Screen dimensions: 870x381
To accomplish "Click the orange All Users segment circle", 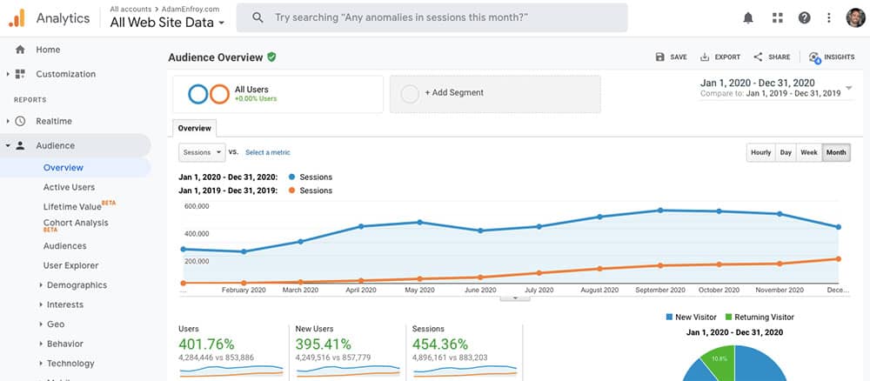I will click(x=219, y=94).
